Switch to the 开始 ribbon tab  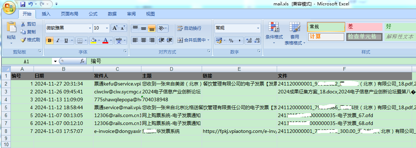pyautogui.click(x=27, y=14)
